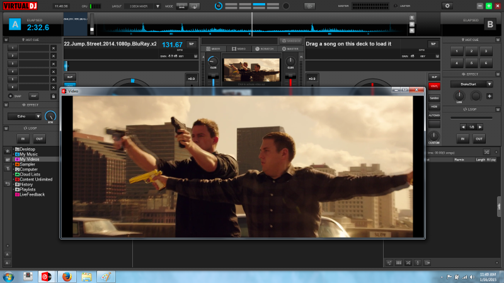Add effect slot with plus icon
The image size is (504, 283).
point(490,96)
